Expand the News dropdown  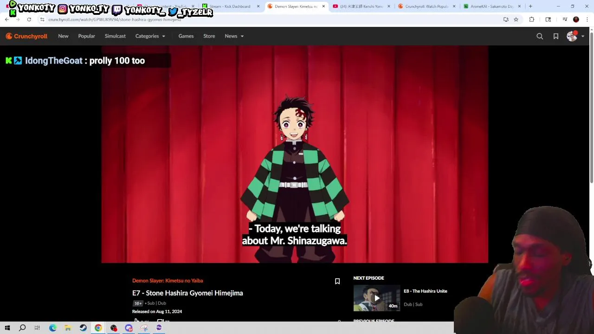click(234, 36)
